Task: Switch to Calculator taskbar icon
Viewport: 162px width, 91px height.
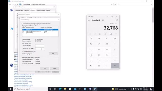Action: [x=95, y=89]
